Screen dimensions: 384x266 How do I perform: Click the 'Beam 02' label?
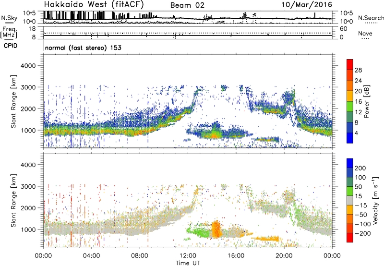point(187,5)
